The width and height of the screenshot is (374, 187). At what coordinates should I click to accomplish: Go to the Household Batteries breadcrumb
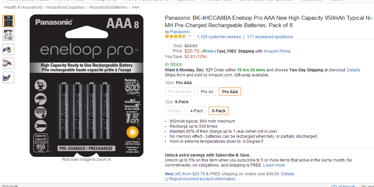(x=108, y=7)
